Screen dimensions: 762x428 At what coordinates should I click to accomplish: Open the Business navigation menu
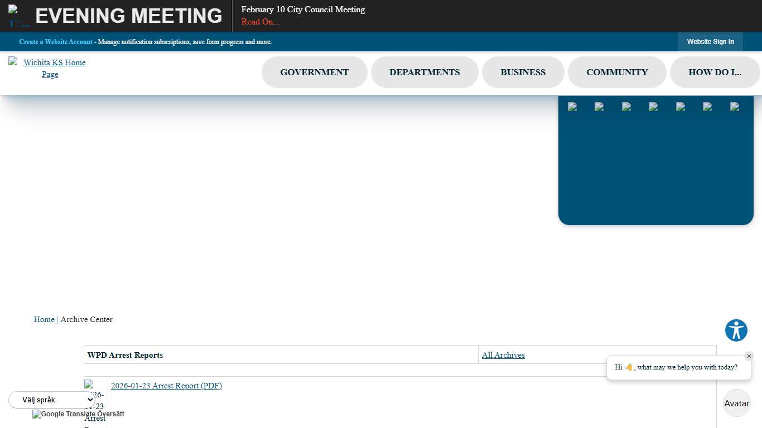(523, 72)
